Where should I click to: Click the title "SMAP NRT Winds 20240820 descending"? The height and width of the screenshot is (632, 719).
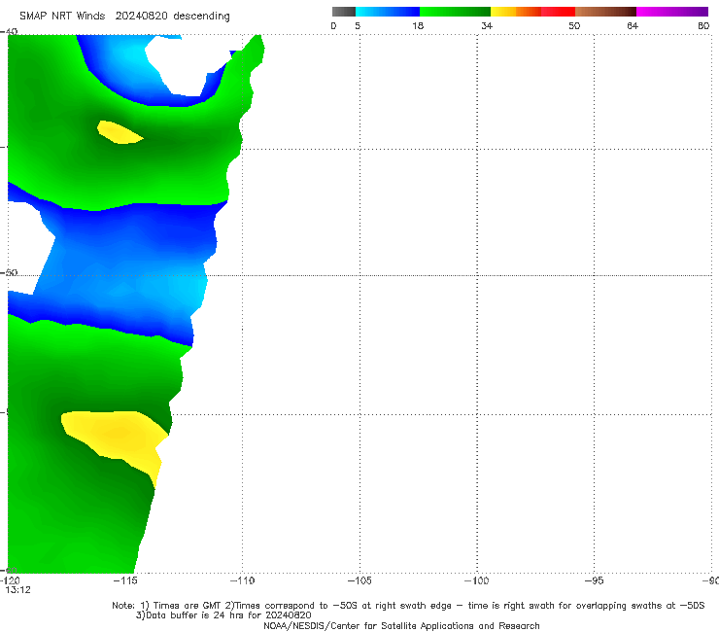pos(124,17)
